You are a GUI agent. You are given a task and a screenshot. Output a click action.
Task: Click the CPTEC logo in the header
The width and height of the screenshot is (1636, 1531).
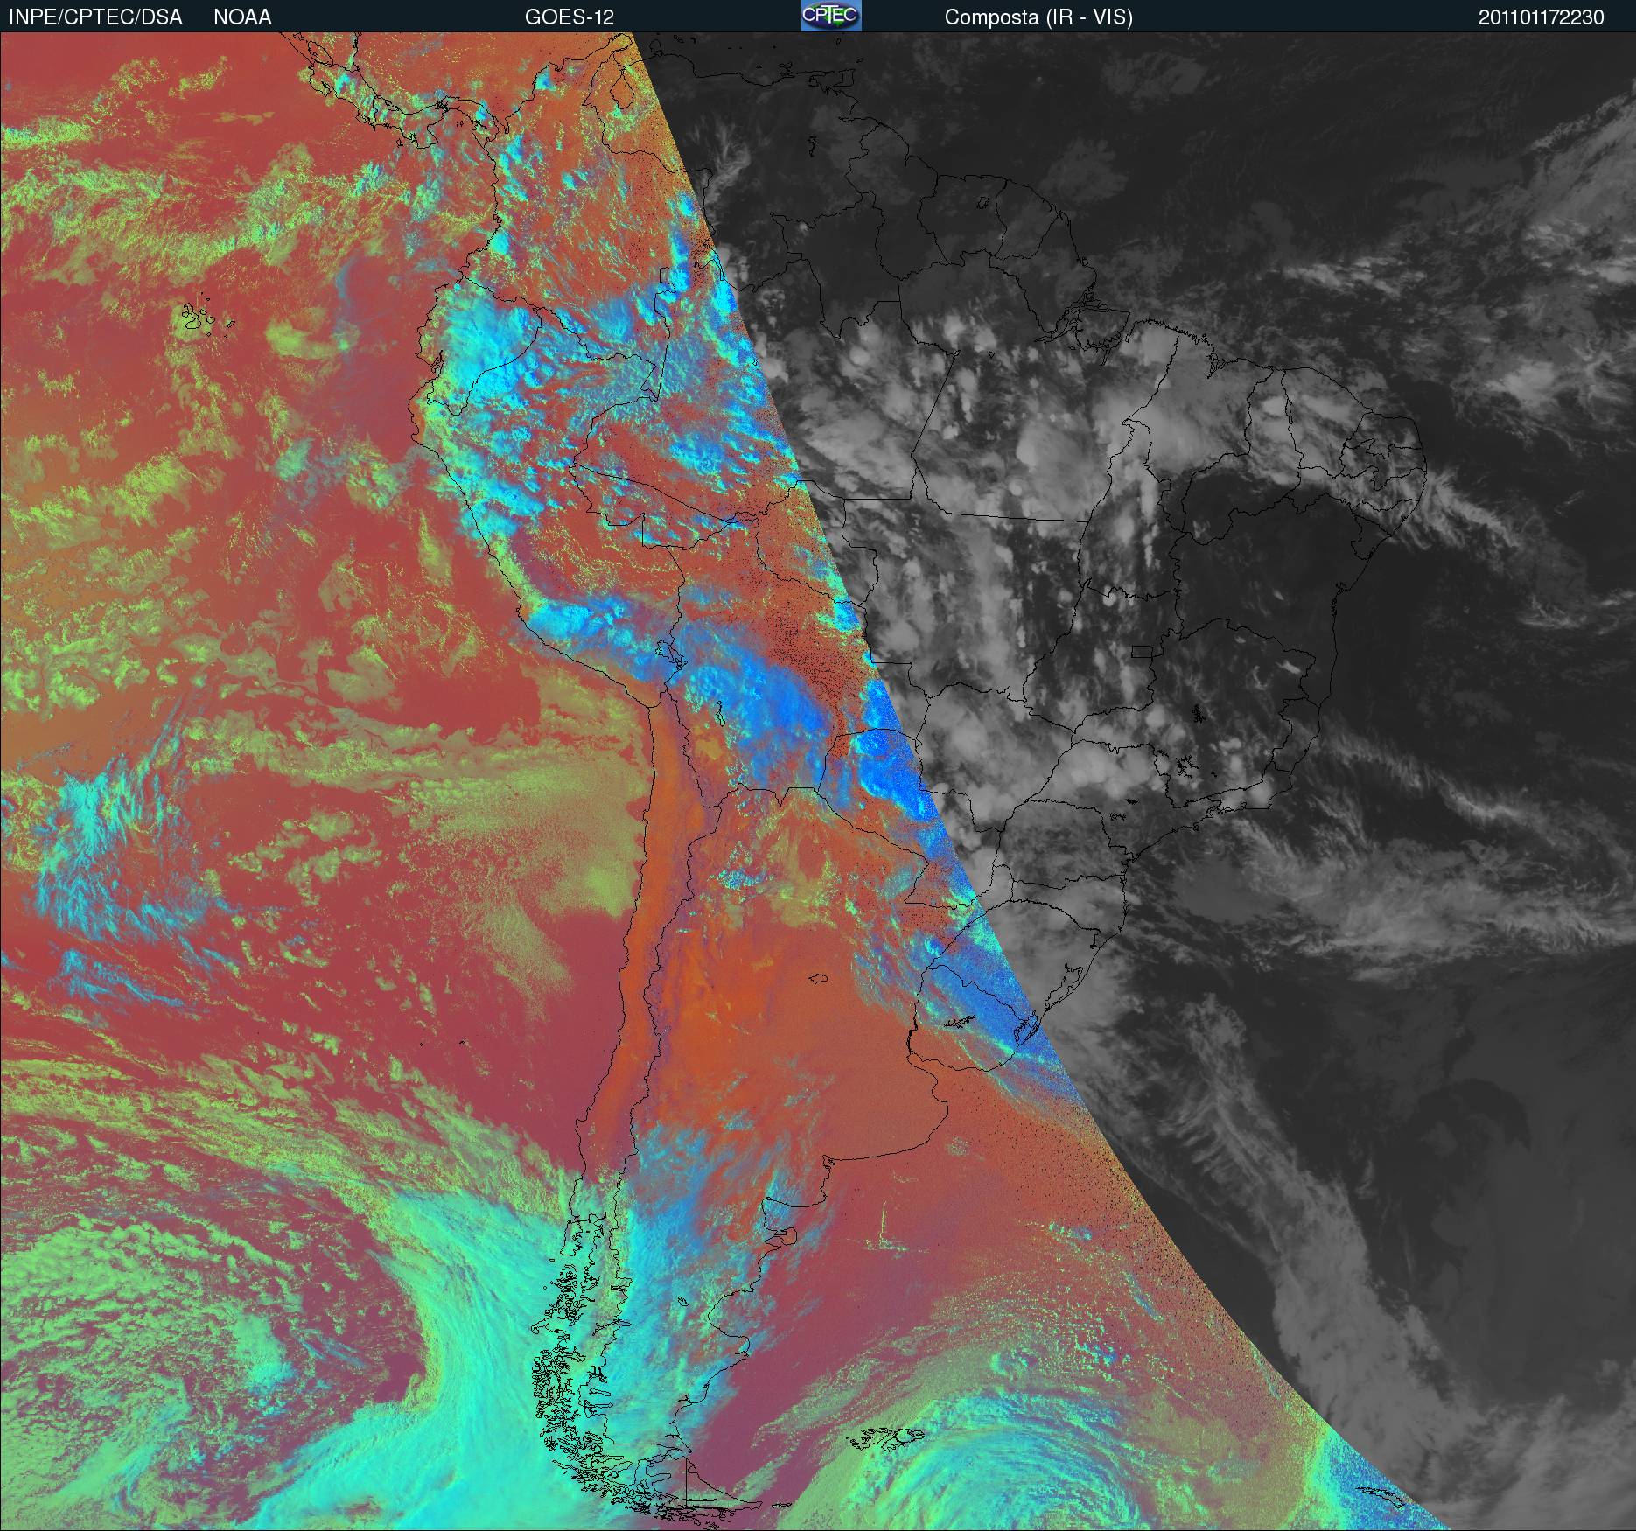(x=831, y=16)
